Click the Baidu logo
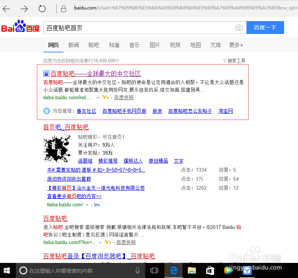 click(20, 27)
